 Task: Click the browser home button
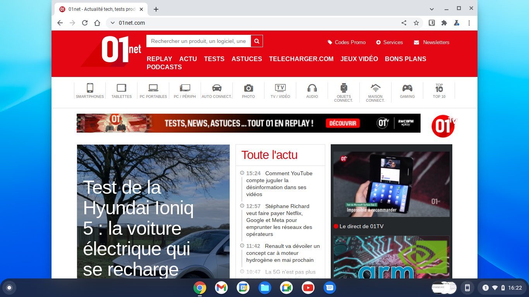click(x=97, y=23)
